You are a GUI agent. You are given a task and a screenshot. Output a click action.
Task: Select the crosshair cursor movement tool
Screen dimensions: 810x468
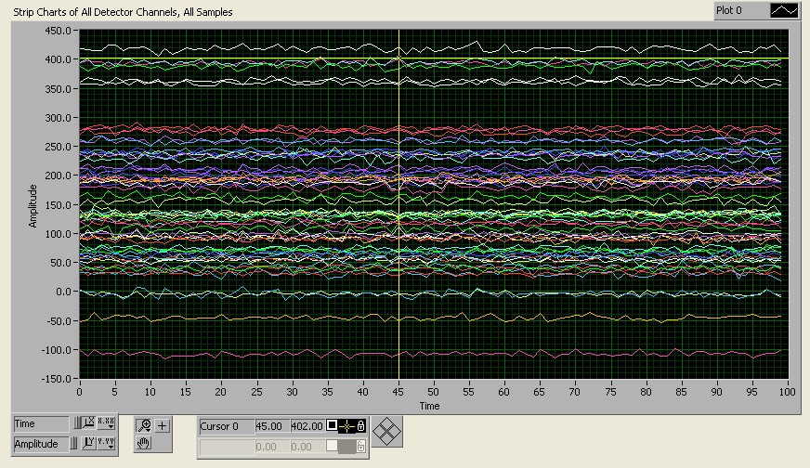click(x=163, y=425)
